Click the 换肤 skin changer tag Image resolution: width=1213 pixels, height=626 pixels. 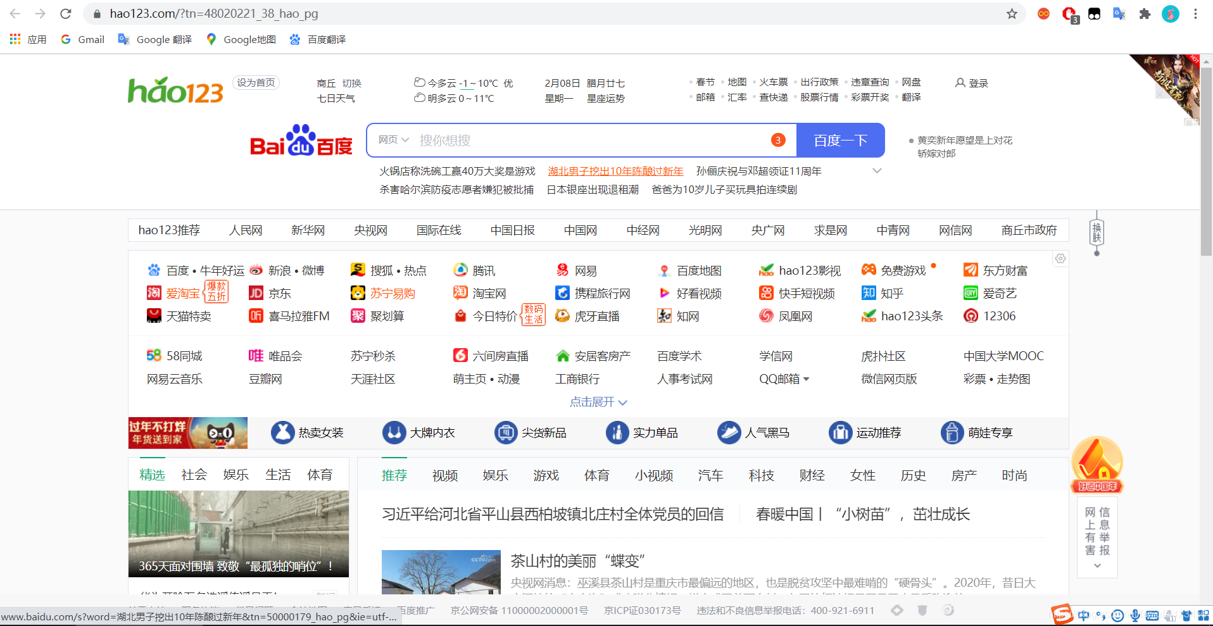[1097, 233]
